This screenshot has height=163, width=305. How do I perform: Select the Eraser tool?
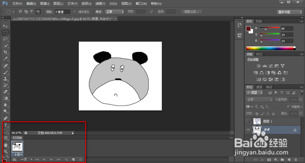[x=5, y=92]
